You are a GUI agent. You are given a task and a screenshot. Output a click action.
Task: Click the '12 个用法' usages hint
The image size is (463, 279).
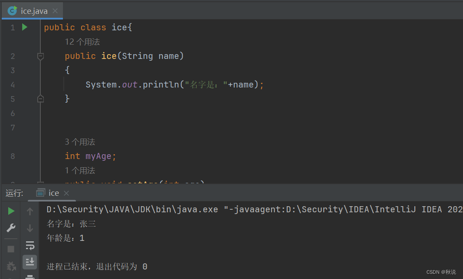point(82,42)
